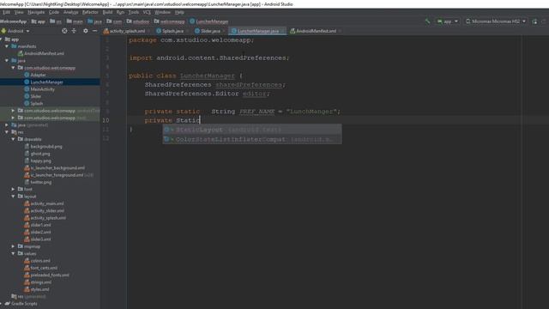Select colors.xml in values folder

point(37,261)
